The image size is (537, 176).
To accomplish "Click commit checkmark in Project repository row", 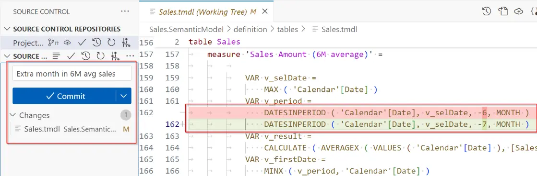I will tap(82, 43).
